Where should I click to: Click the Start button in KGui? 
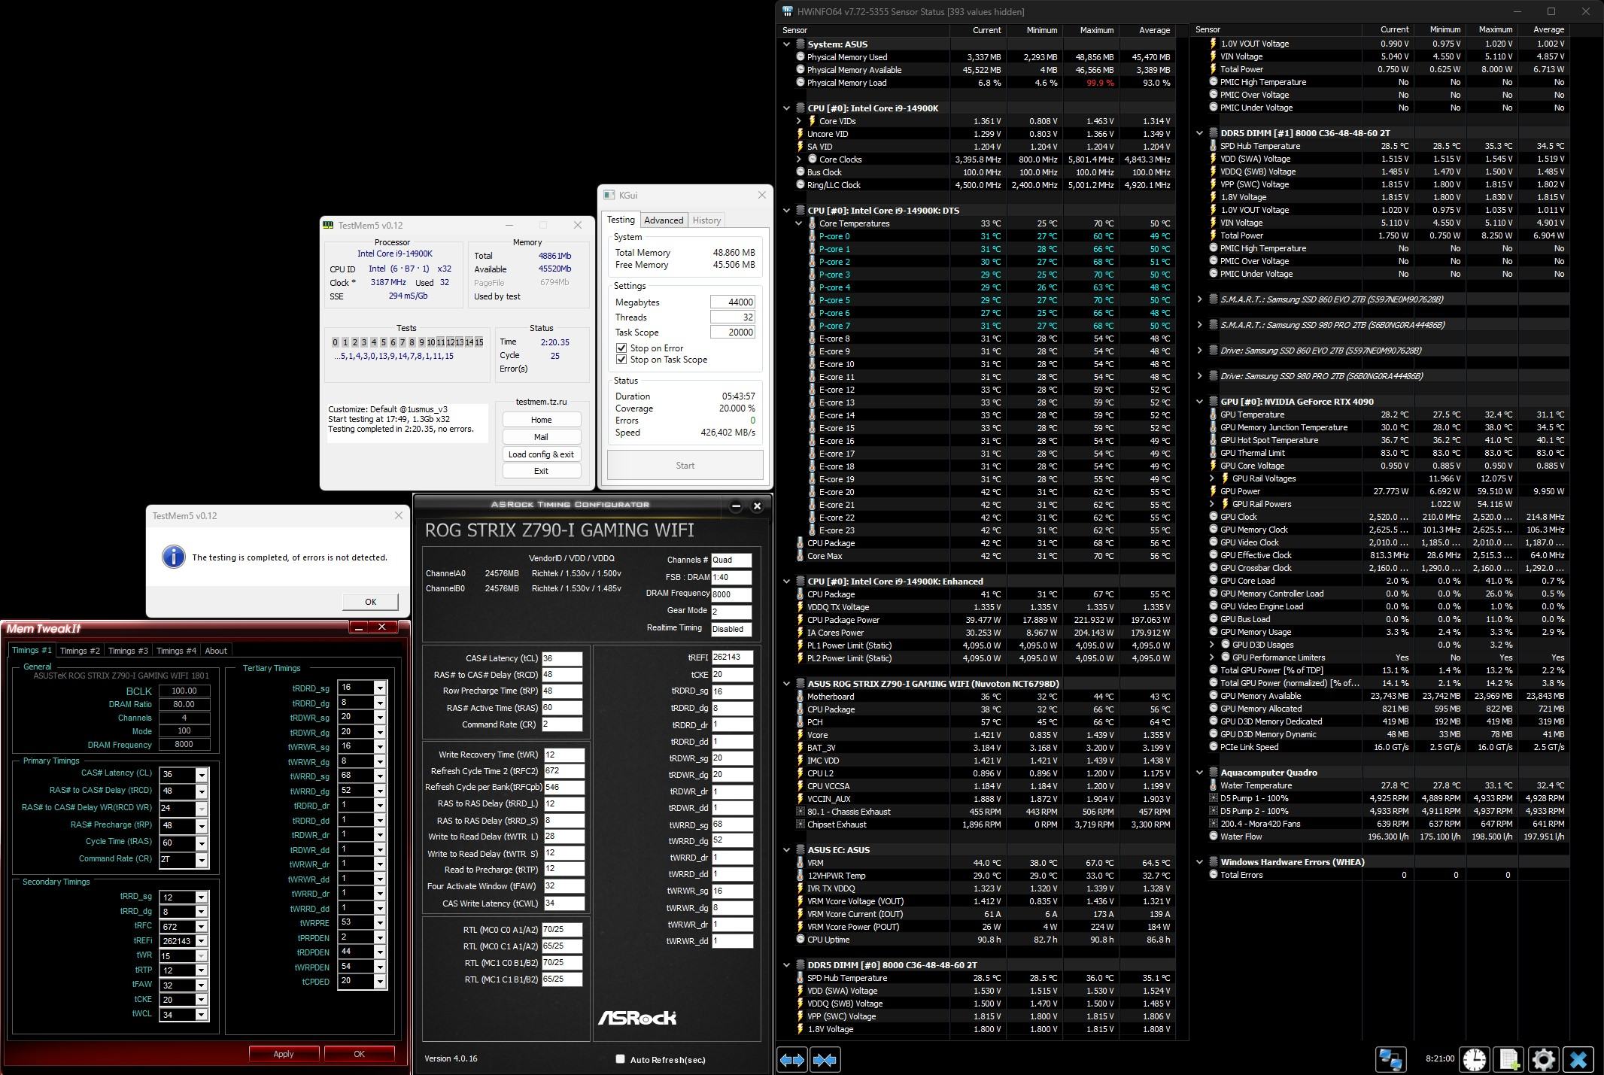(685, 466)
